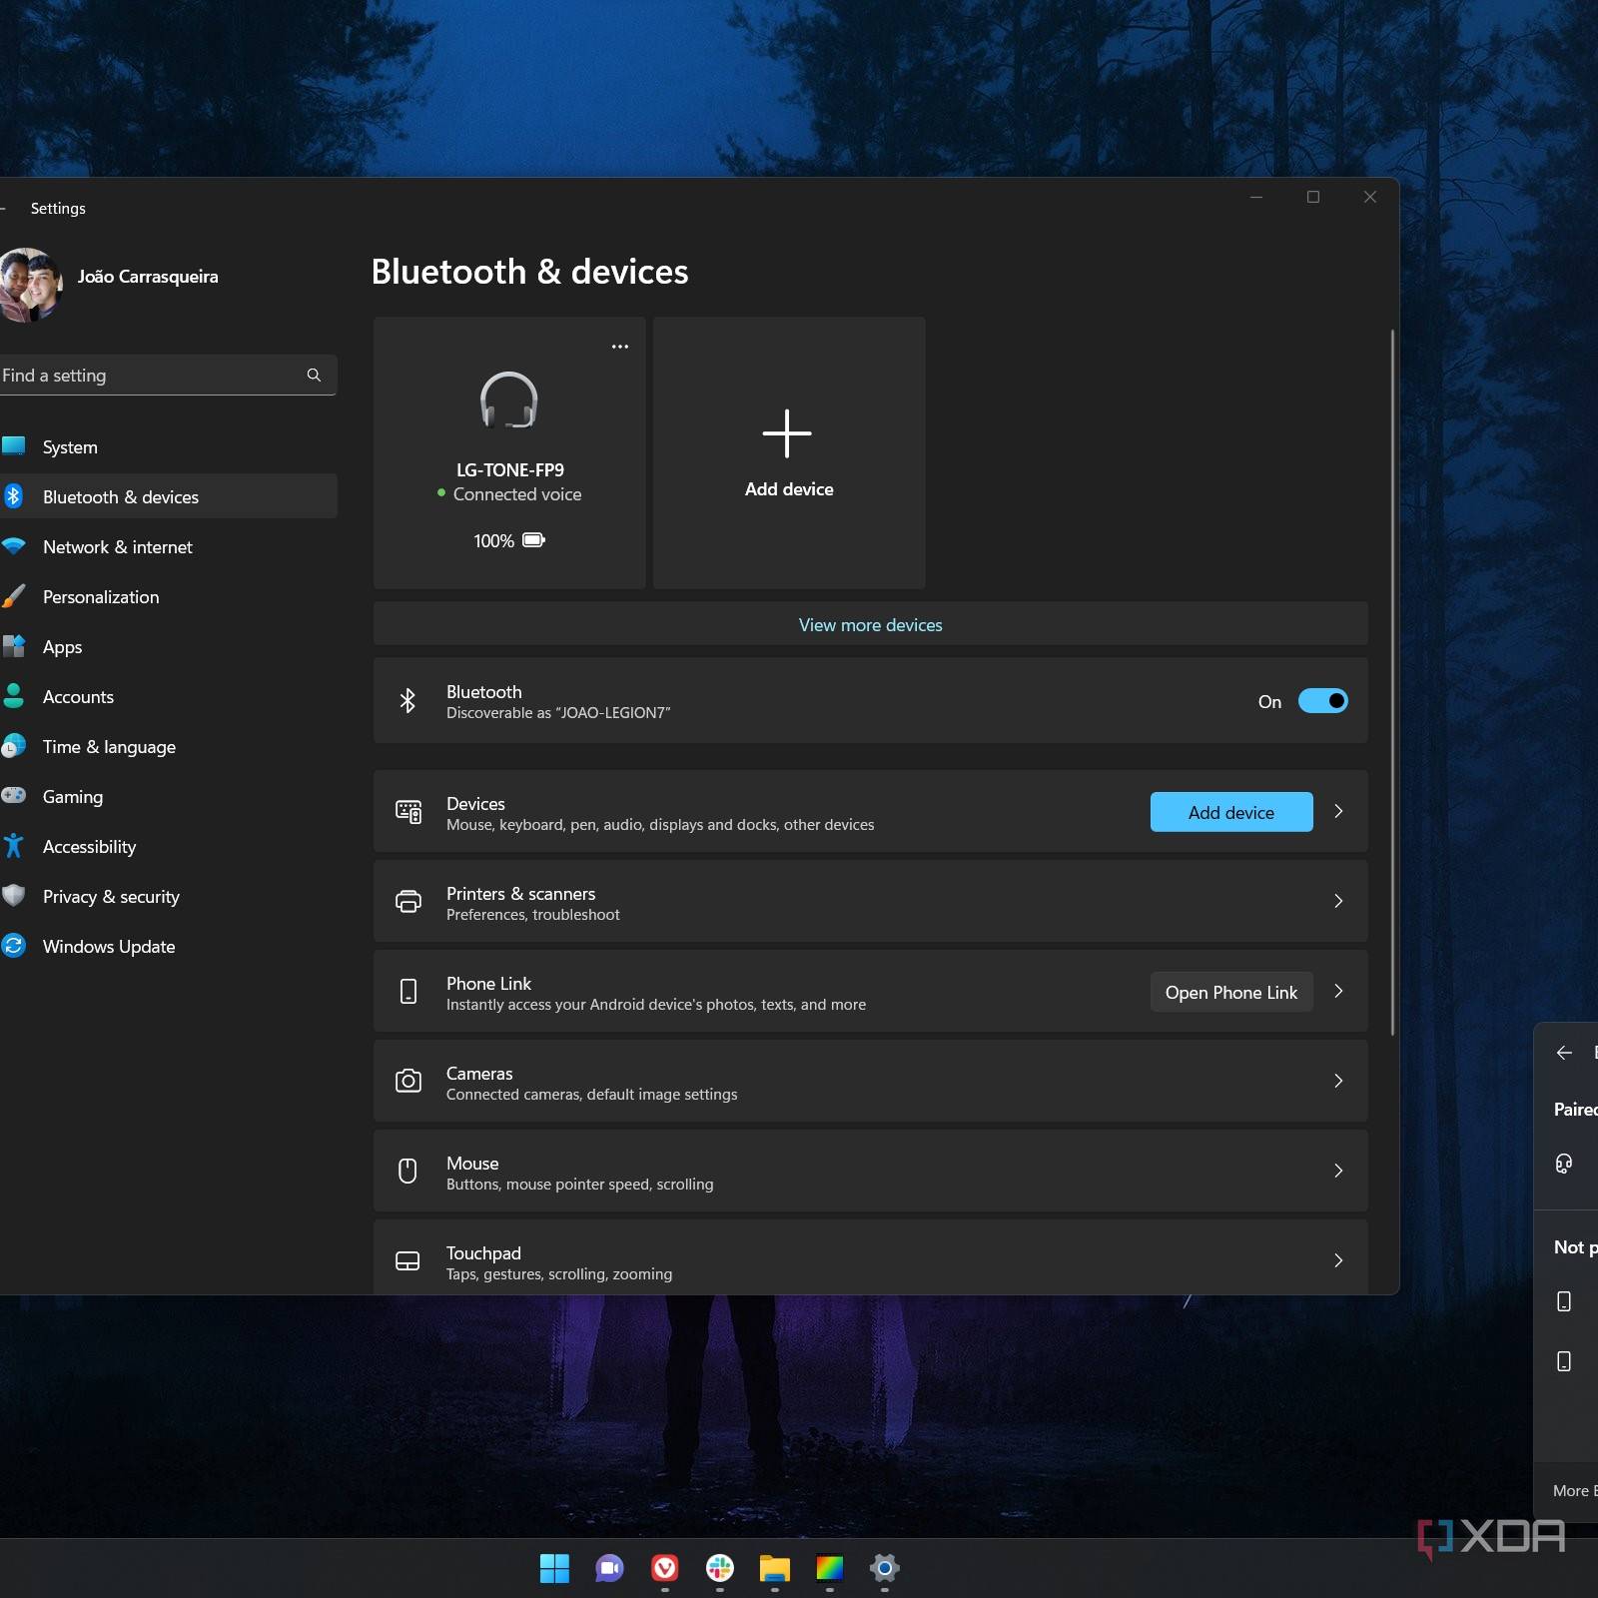Go to Privacy & security settings
Image resolution: width=1598 pixels, height=1598 pixels.
coord(111,897)
